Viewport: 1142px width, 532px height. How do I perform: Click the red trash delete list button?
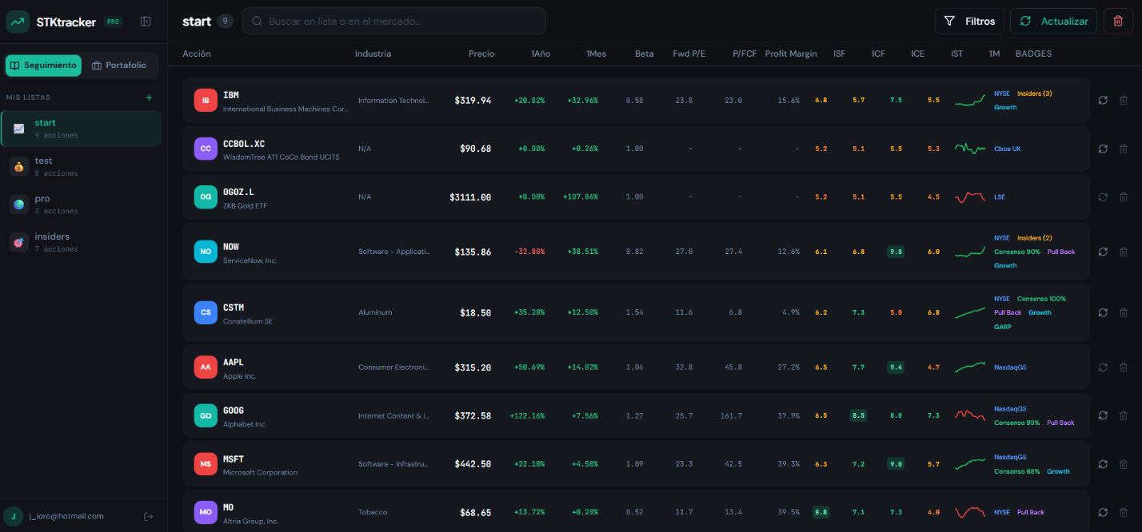pos(1118,22)
